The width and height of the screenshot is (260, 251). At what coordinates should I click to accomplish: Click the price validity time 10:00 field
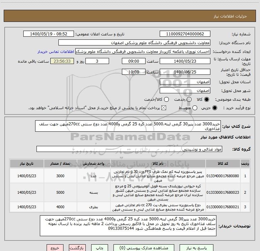click(134, 72)
